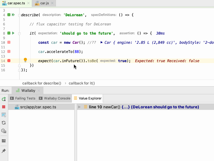Collapse the it block fold marker on line 8

click(19, 33)
